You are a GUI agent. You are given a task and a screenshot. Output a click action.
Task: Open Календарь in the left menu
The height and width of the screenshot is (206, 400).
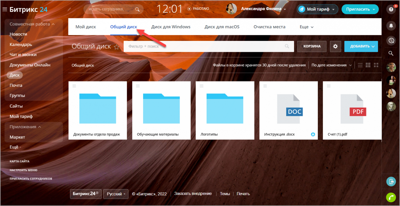(21, 44)
